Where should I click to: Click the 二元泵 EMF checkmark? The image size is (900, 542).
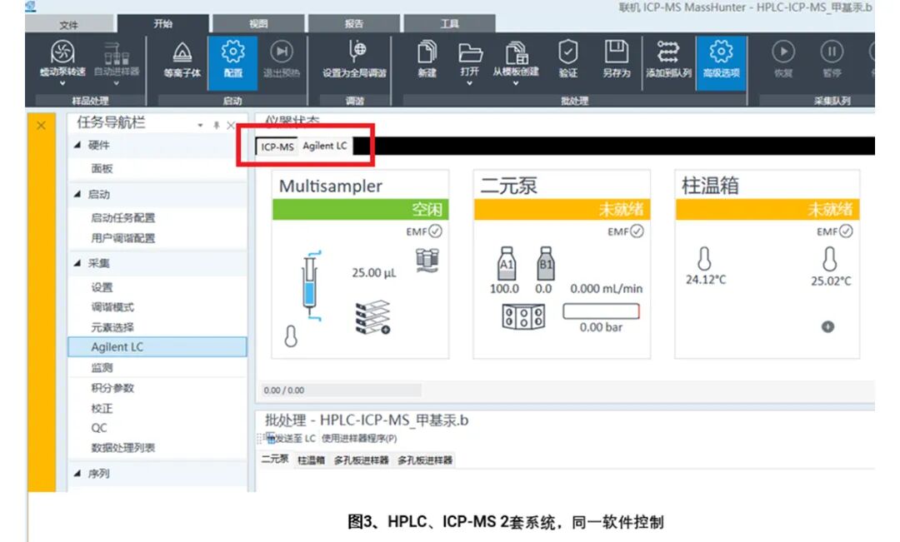tap(637, 231)
